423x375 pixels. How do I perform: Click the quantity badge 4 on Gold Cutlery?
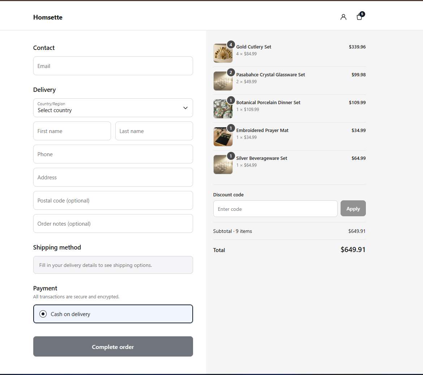tap(231, 44)
